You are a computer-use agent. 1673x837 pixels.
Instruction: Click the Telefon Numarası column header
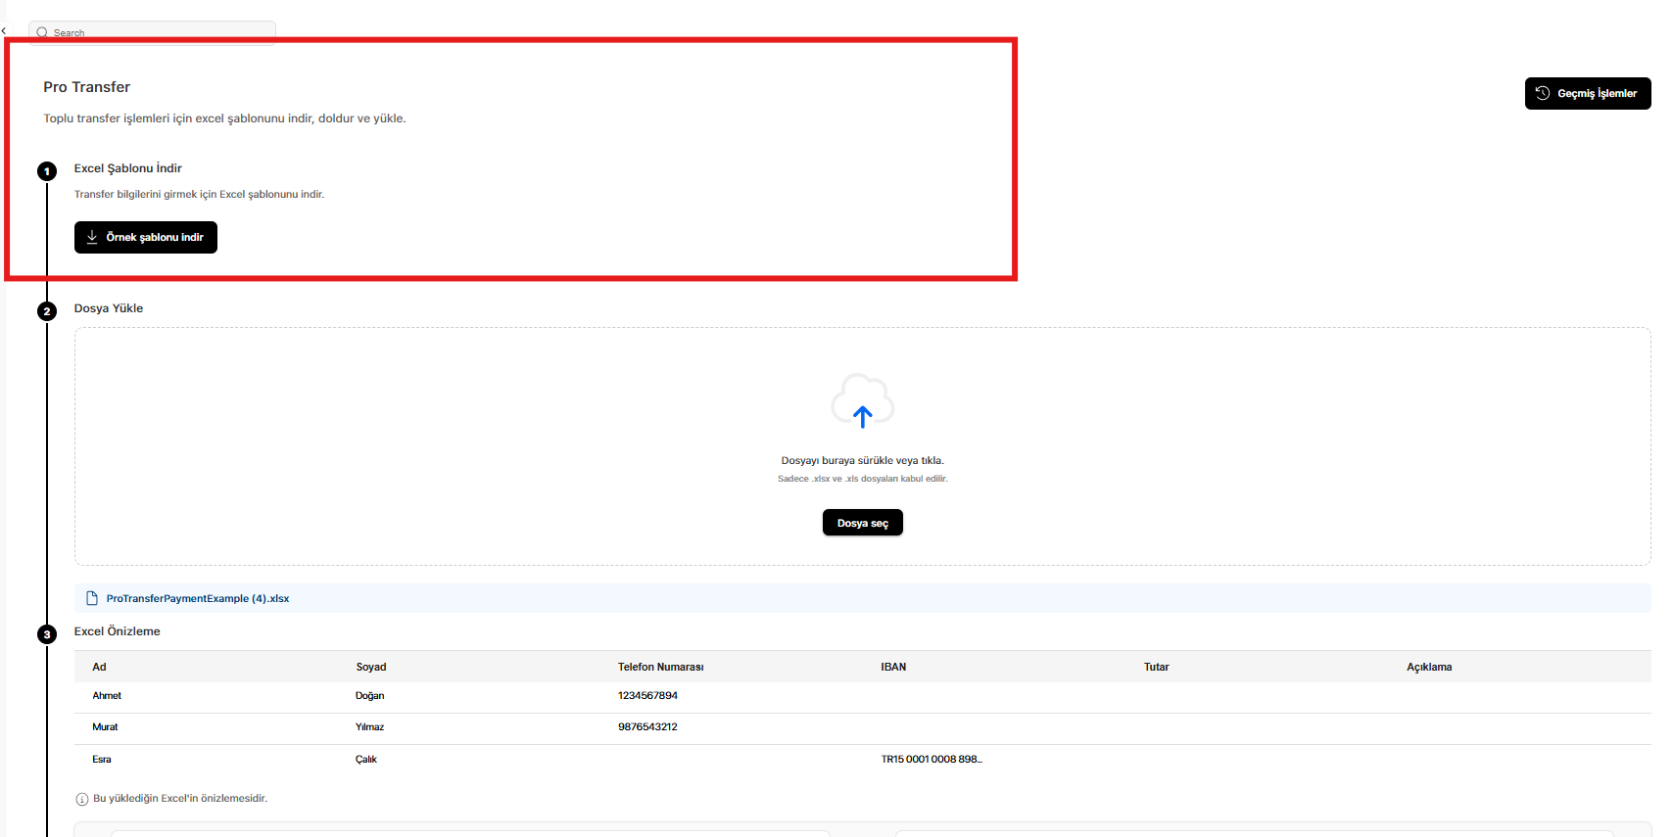point(660,667)
